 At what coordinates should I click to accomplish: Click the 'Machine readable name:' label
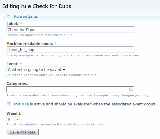tap(30, 44)
